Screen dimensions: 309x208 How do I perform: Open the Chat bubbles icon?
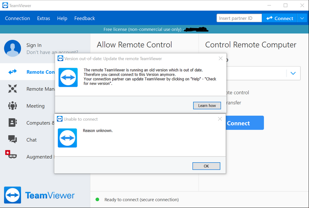click(x=13, y=139)
